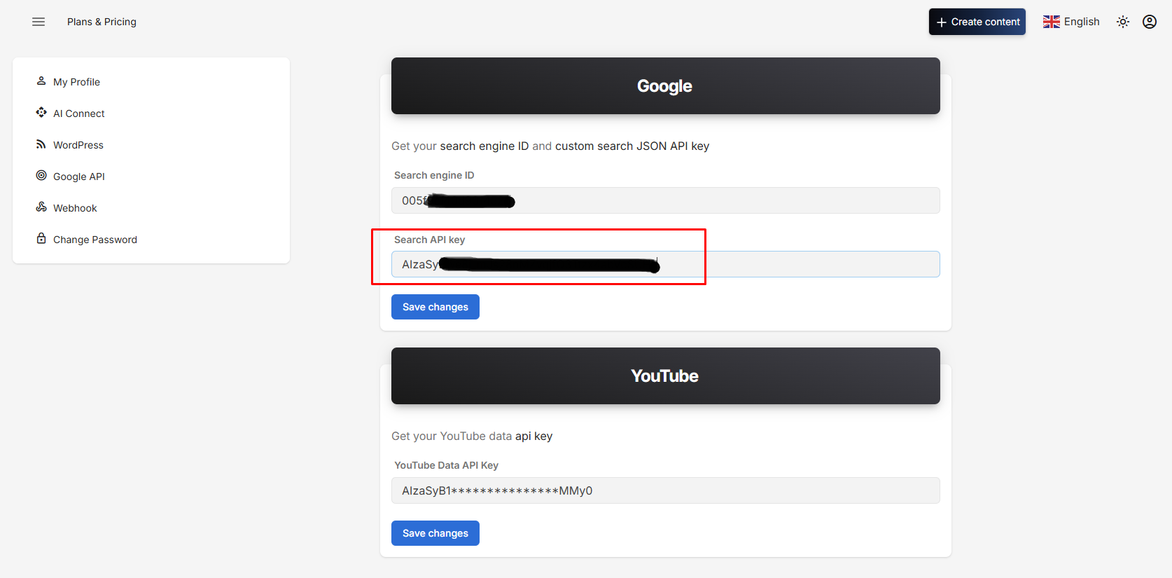Open Change Password page

point(95,240)
